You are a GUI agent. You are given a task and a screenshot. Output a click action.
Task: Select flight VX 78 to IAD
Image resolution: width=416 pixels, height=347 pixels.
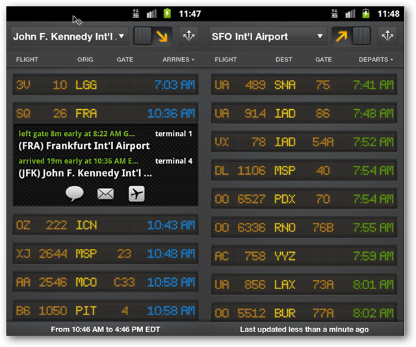point(304,142)
